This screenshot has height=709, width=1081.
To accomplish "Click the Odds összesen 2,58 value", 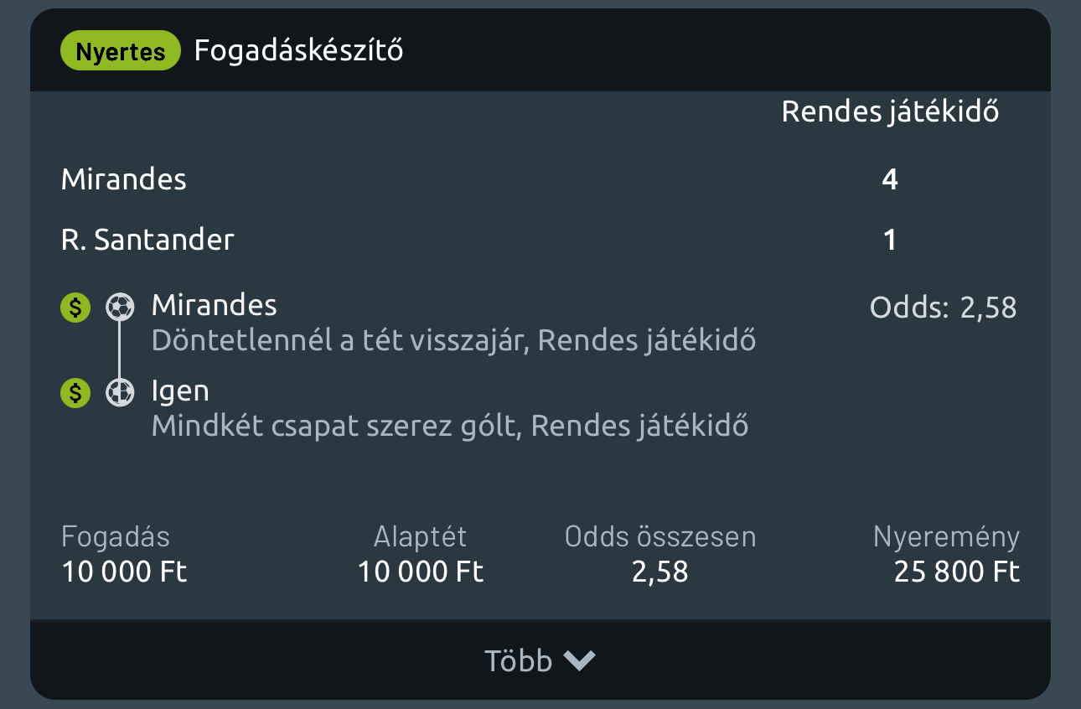I will 660,572.
